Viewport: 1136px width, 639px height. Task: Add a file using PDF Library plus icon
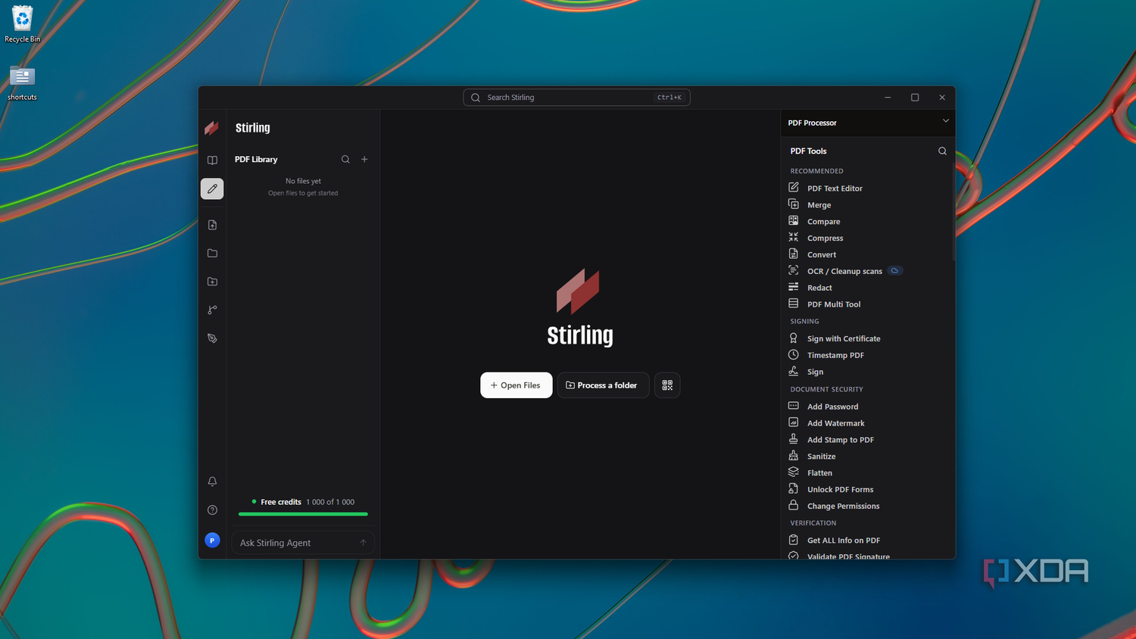point(364,159)
